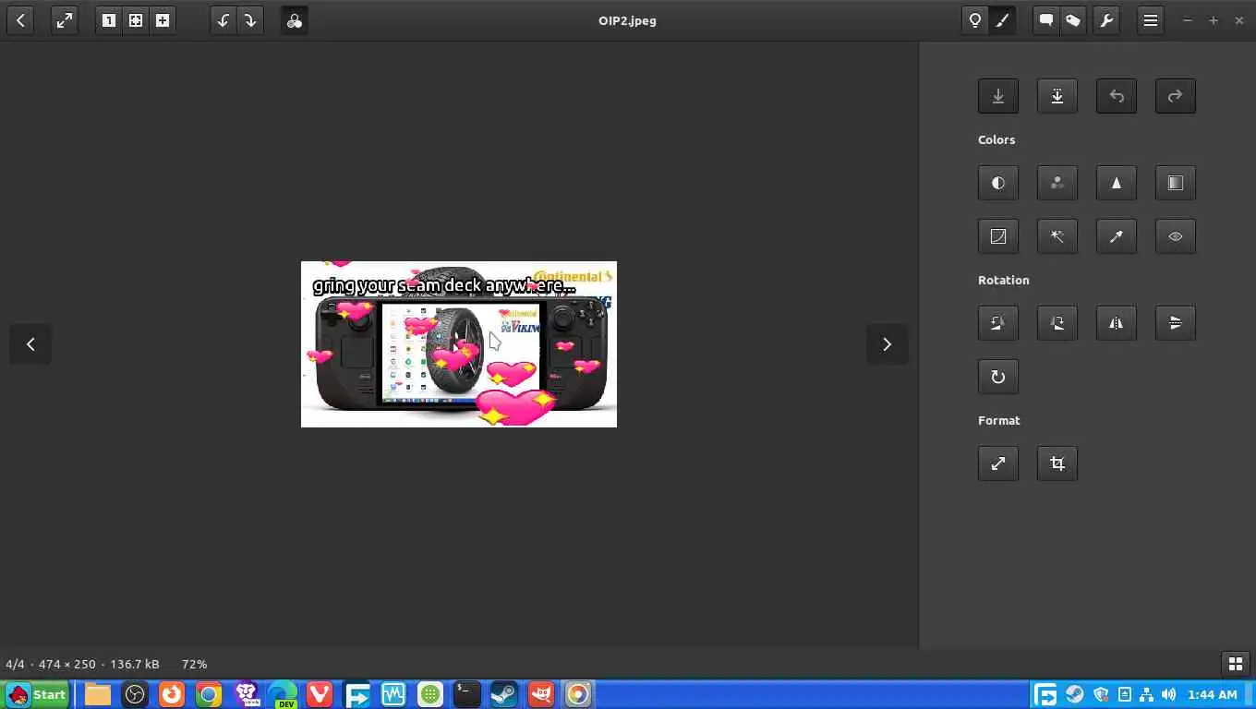Zoom in using the plus icon
This screenshot has width=1256, height=709.
coord(163,20)
